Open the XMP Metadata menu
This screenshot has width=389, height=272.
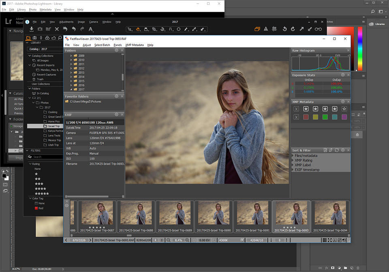135,45
